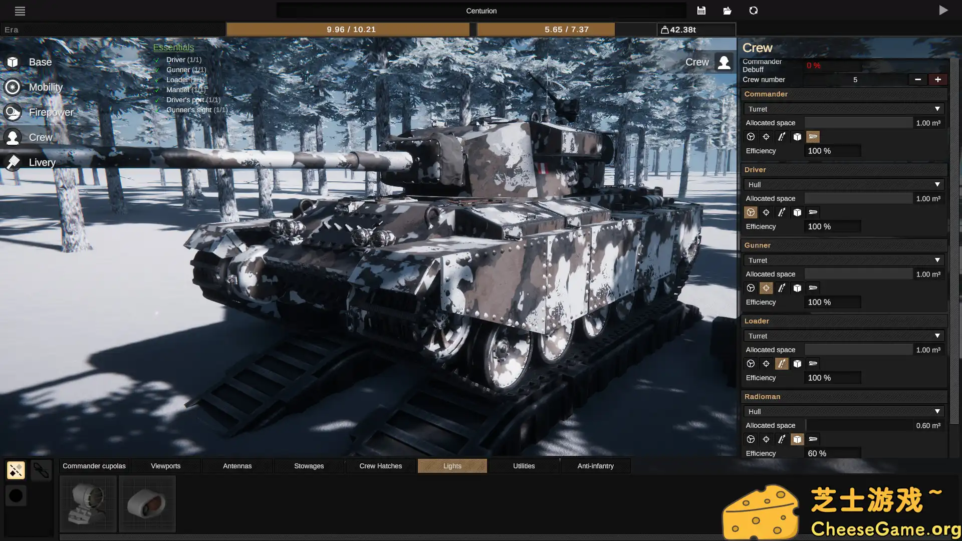This screenshot has width=962, height=541.
Task: Open the Firepower section in sidebar
Action: click(x=51, y=112)
